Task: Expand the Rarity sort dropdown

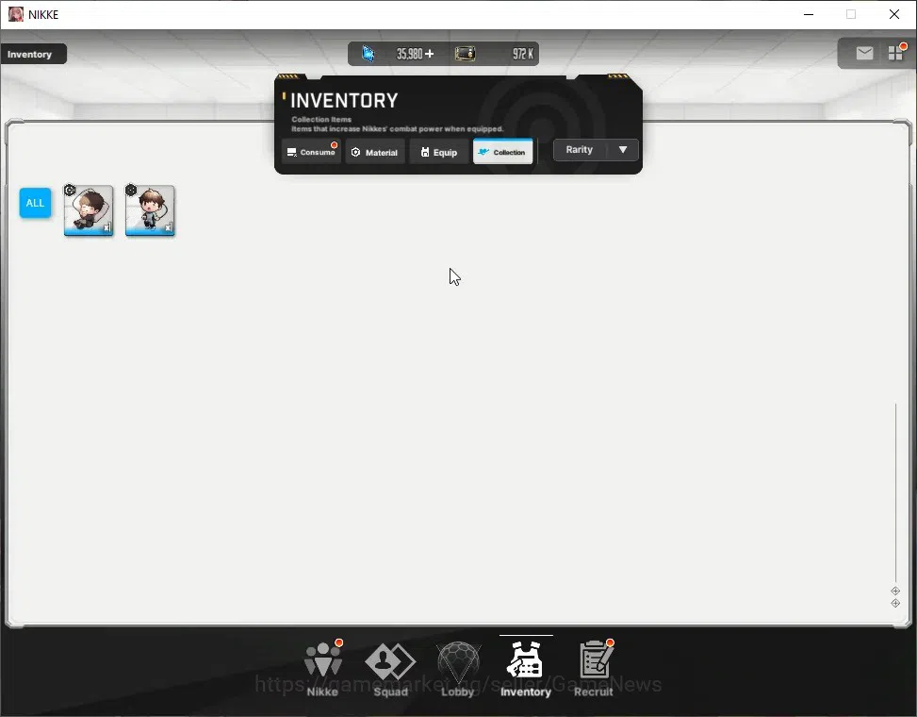Action: (596, 150)
